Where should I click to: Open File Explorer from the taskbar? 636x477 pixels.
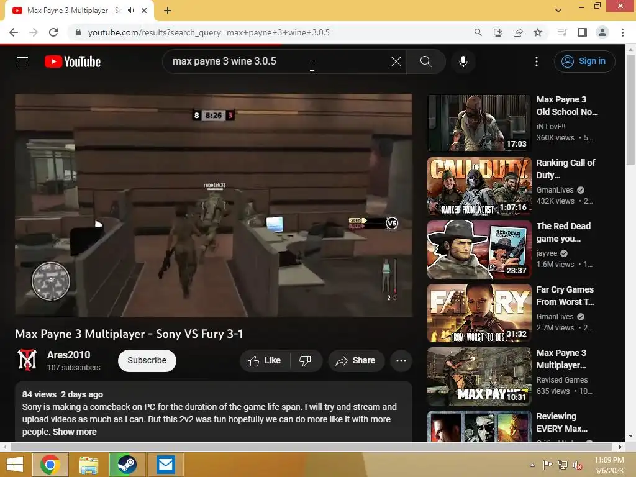(88, 465)
